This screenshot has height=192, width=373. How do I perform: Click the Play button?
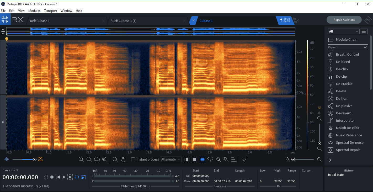pyautogui.click(x=64, y=177)
